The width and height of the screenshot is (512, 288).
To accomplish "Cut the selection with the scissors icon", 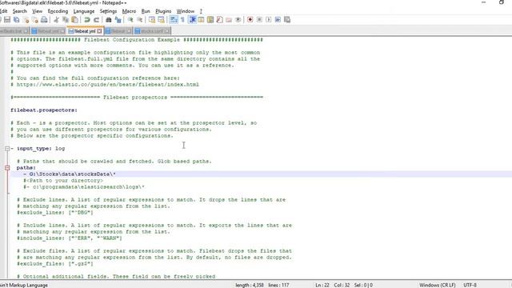I will coord(56,20).
